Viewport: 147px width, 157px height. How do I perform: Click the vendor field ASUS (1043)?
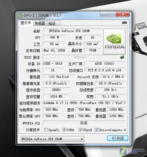pos(105,63)
